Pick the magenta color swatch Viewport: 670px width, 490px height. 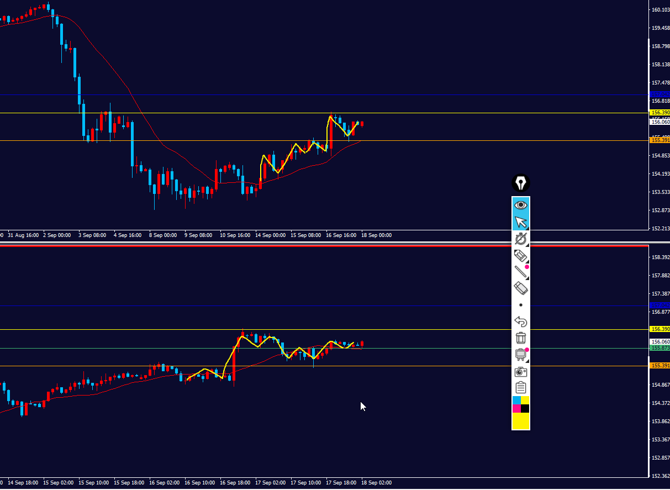(516, 408)
